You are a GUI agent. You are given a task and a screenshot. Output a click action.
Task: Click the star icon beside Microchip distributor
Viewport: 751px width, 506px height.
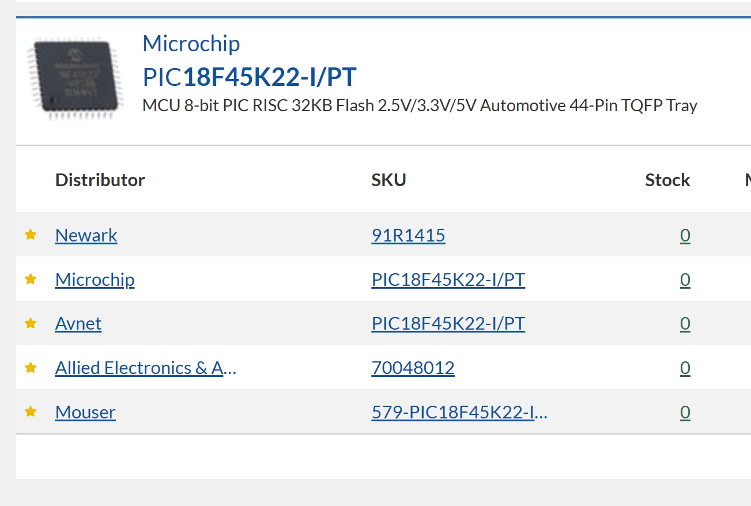tap(31, 279)
